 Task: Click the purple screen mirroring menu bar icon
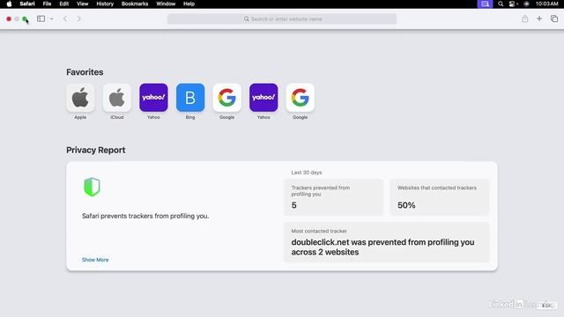(485, 4)
